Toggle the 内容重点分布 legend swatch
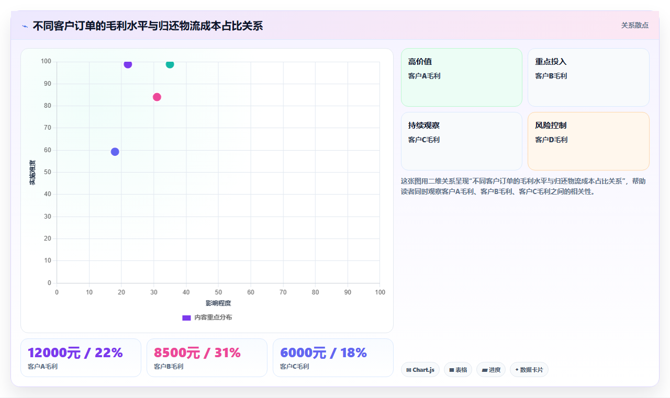The height and width of the screenshot is (398, 670). tap(186, 317)
